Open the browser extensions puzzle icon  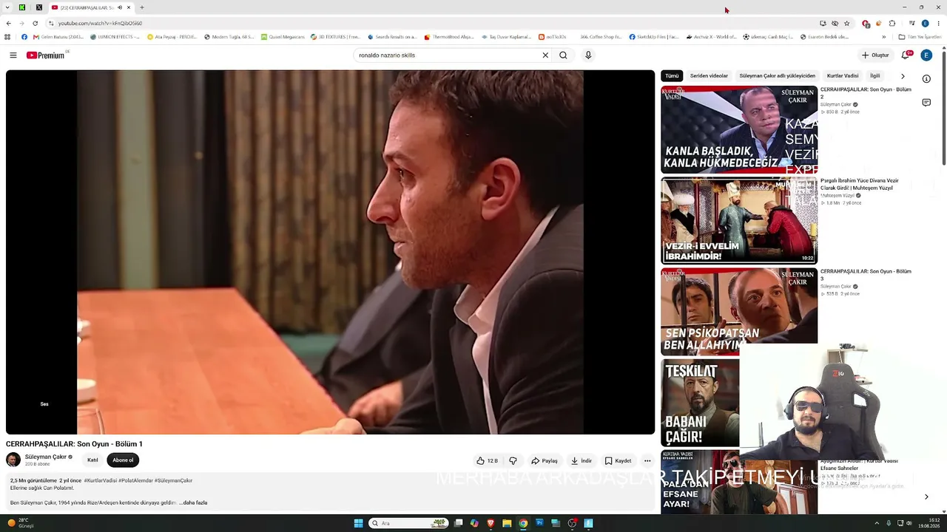892,23
